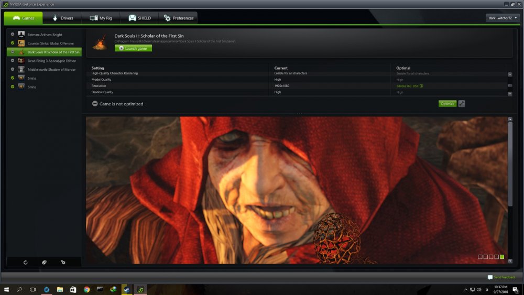Select the green active screenshot indicator square
The height and width of the screenshot is (295, 524).
click(x=502, y=257)
